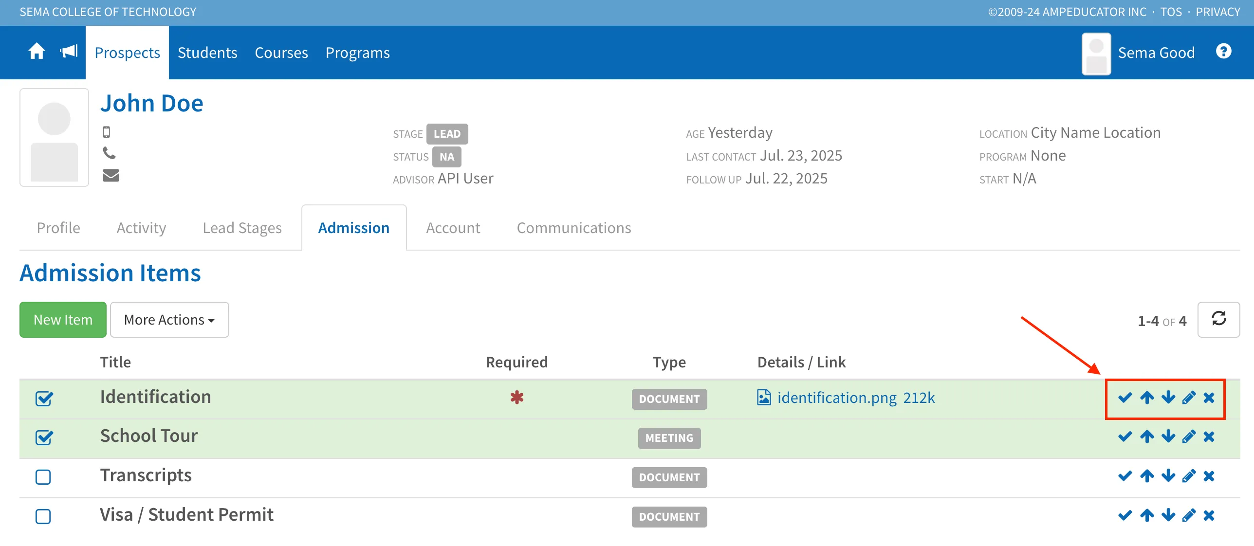The width and height of the screenshot is (1254, 546).
Task: Open the Account tab
Action: pos(453,228)
